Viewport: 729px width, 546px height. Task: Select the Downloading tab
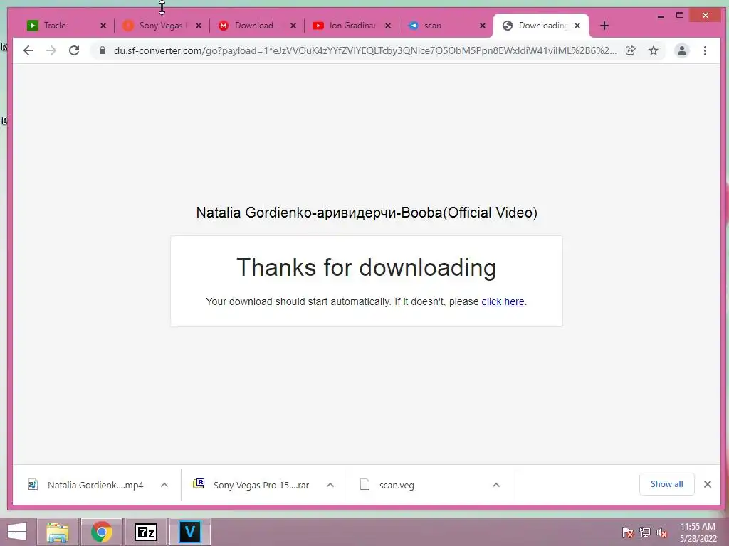(x=540, y=26)
